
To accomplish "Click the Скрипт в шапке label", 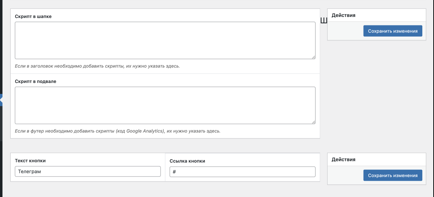I will click(33, 16).
